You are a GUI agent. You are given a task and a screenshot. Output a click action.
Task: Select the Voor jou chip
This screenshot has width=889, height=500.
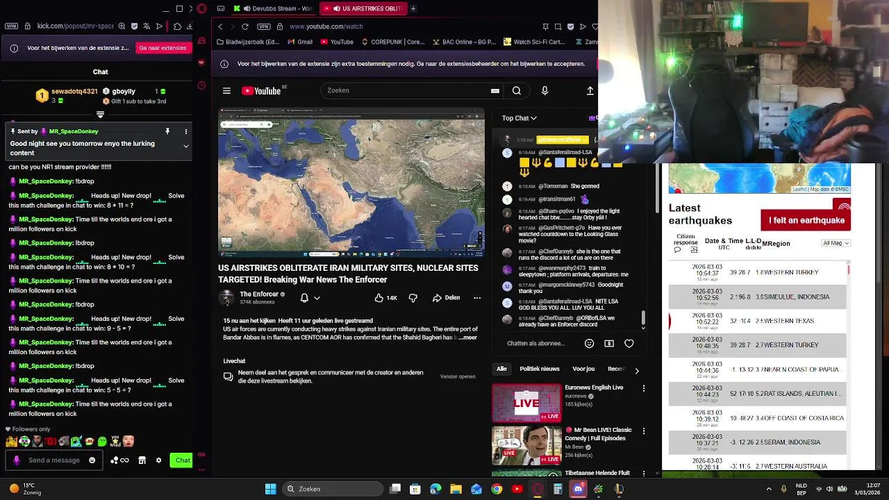click(583, 369)
